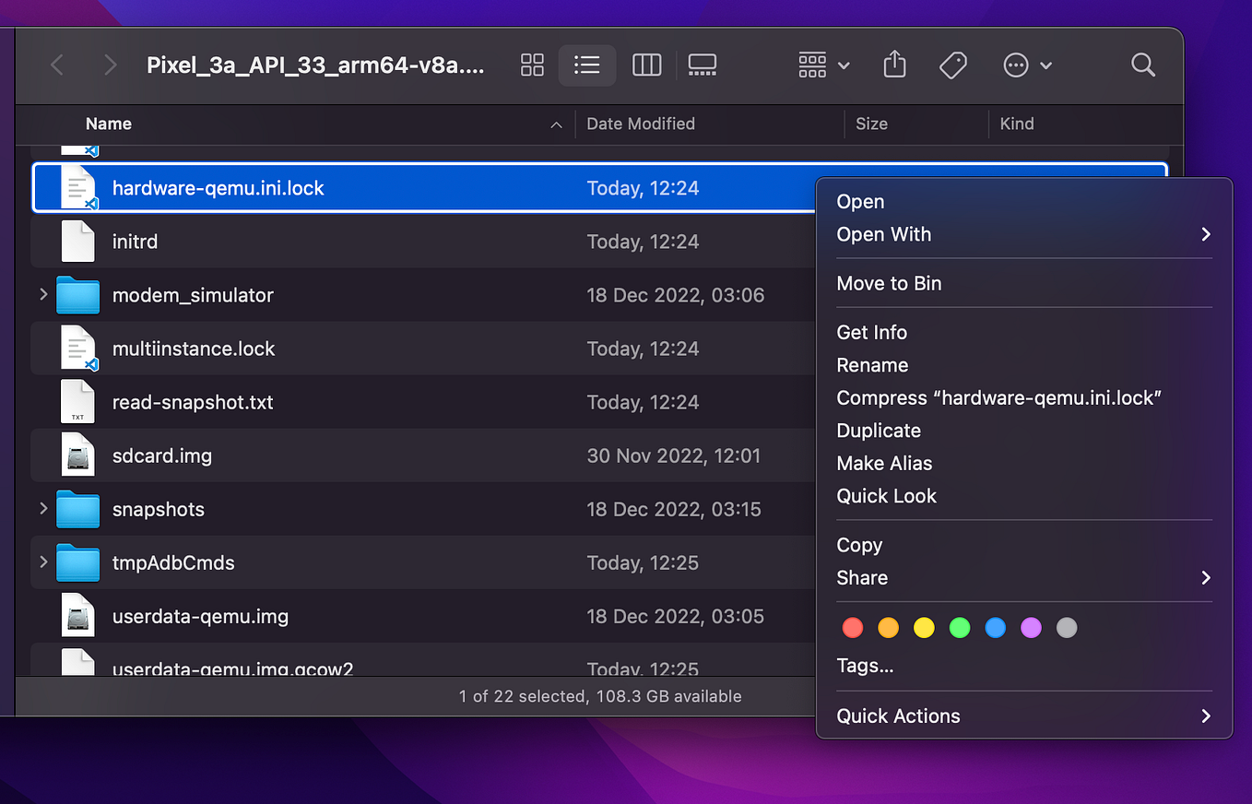This screenshot has width=1252, height=804.
Task: Click the Search magnifier icon
Action: [1142, 65]
